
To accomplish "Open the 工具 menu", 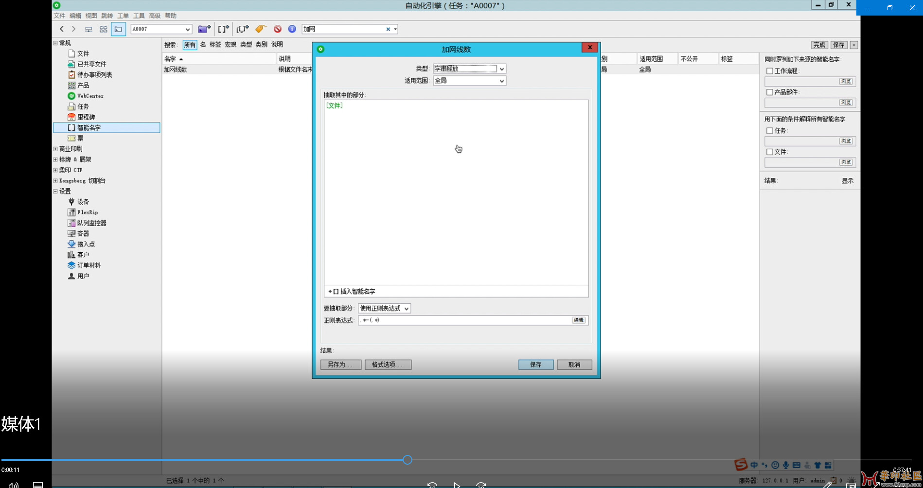I will click(x=139, y=16).
